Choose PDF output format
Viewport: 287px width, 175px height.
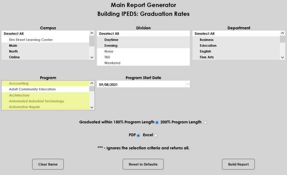pos(138,136)
